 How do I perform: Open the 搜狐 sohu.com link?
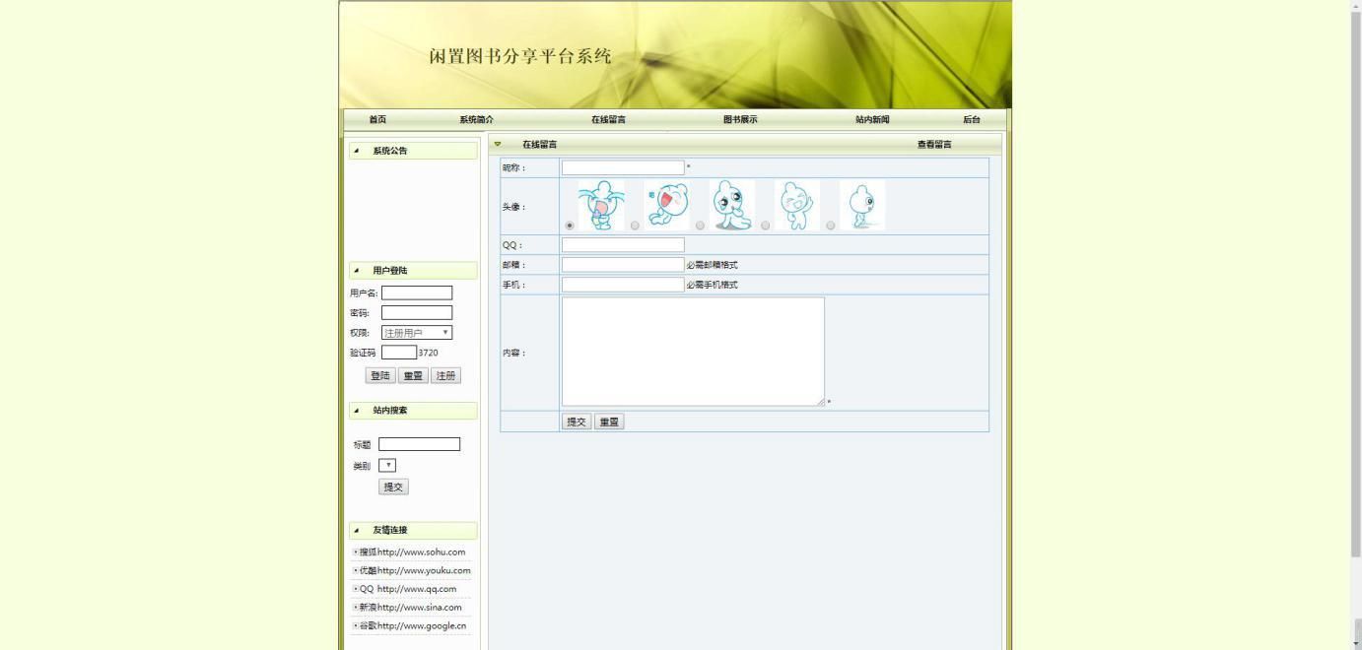[412, 552]
